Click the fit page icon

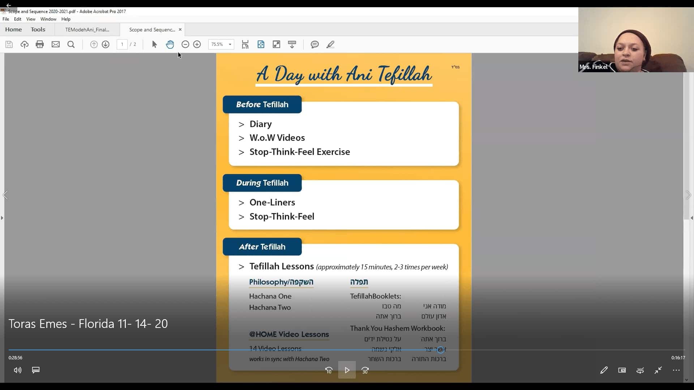click(x=261, y=44)
